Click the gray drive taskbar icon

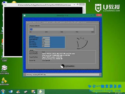pyautogui.click(x=26, y=92)
